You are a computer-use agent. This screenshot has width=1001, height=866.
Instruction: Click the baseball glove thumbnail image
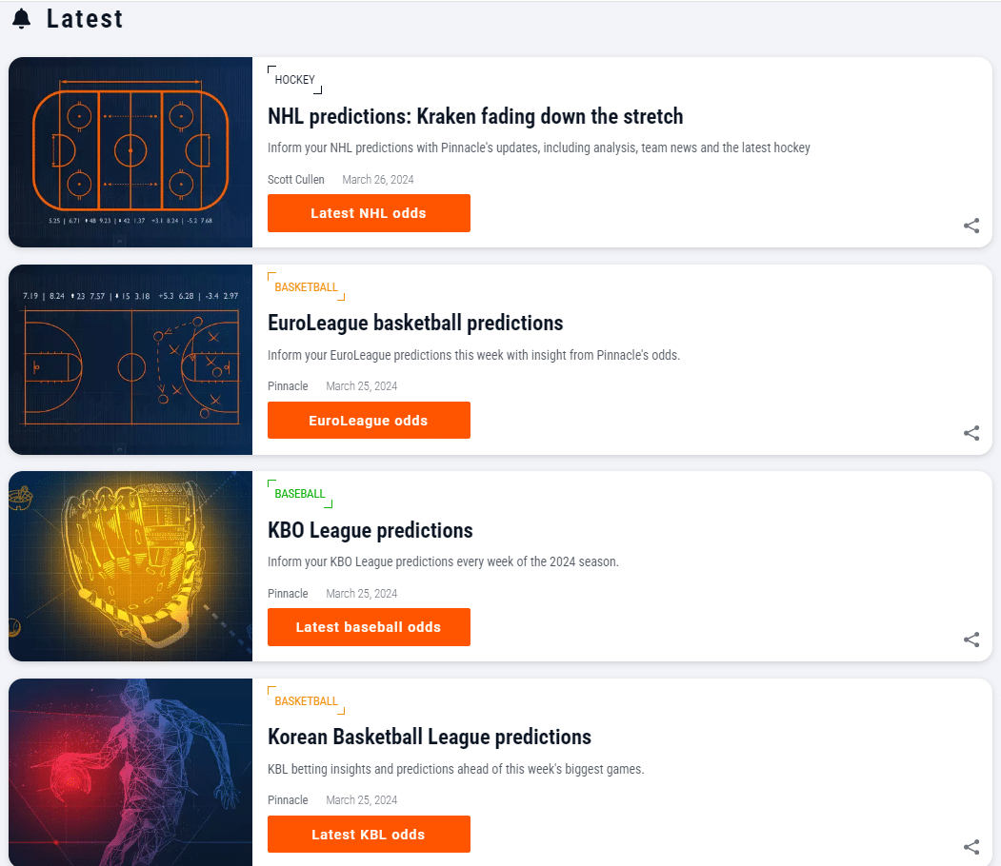(x=130, y=566)
